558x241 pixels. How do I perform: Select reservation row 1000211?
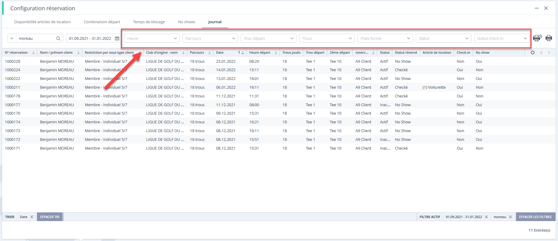[278, 87]
